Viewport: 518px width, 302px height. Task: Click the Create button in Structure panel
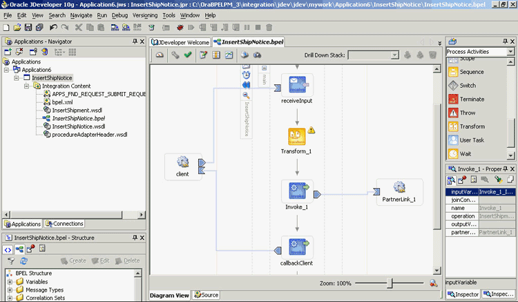click(73, 261)
